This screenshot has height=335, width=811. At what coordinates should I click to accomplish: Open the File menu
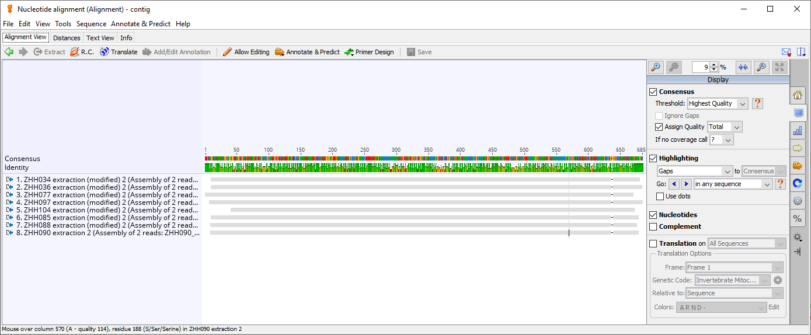coord(8,24)
